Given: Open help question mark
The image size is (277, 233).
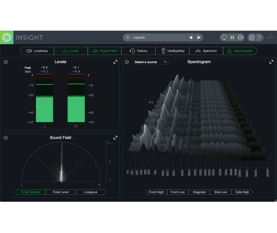Looking at the screenshot, I should point(259,37).
